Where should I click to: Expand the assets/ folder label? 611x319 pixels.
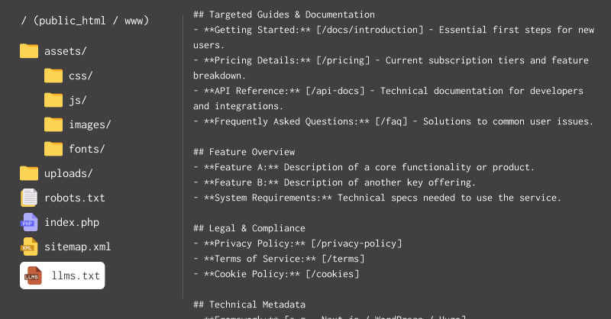[65, 51]
